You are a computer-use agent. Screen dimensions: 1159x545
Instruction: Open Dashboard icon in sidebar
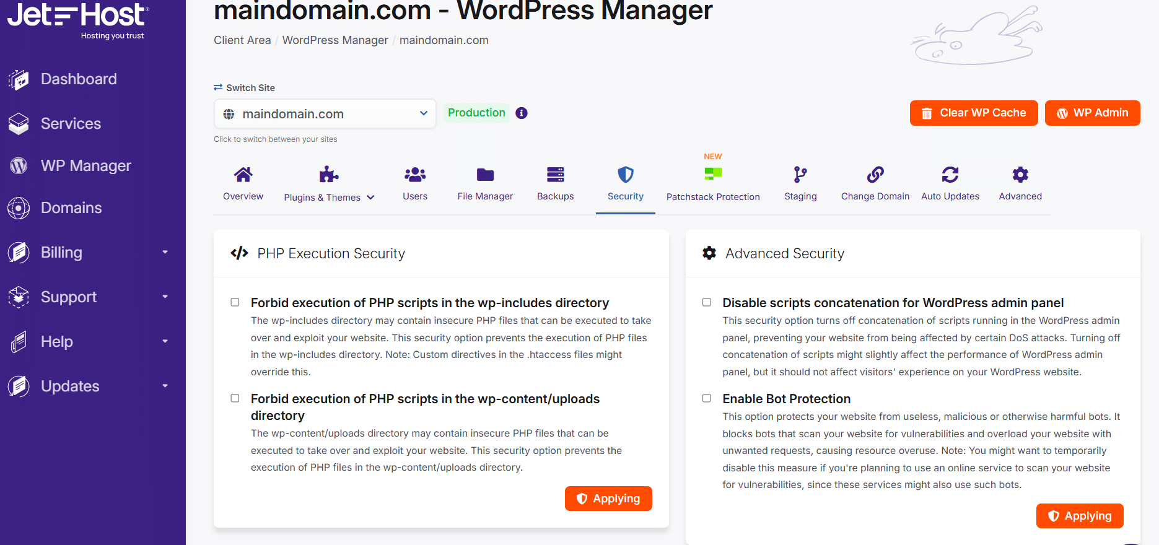[x=19, y=79]
